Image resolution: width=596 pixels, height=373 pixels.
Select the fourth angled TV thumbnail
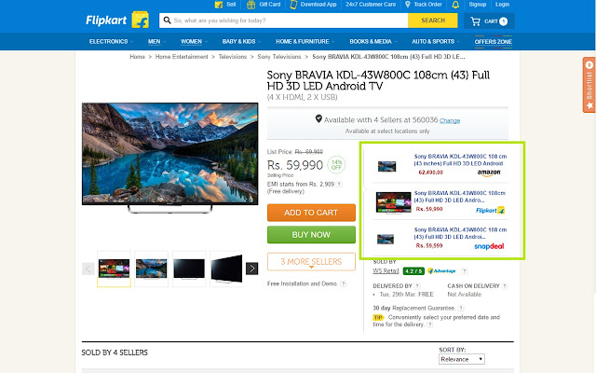pyautogui.click(x=226, y=269)
